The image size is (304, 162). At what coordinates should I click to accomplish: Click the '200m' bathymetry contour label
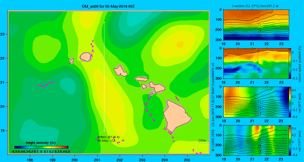pyautogui.click(x=202, y=141)
